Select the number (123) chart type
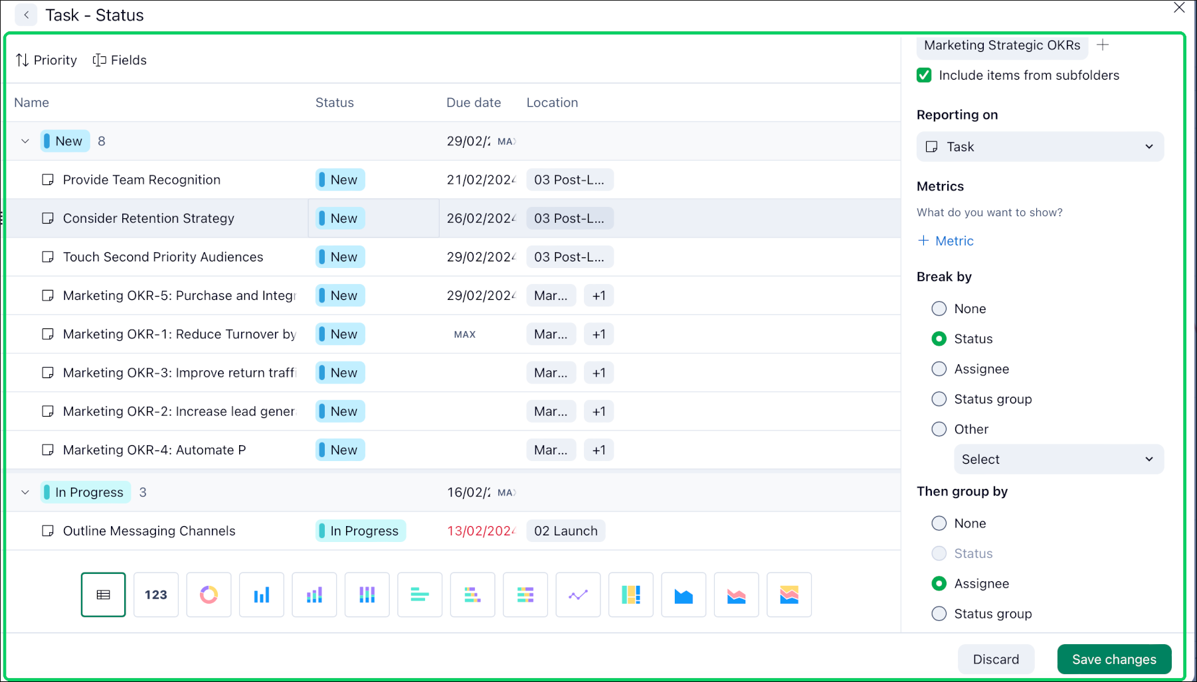The width and height of the screenshot is (1197, 682). point(156,594)
